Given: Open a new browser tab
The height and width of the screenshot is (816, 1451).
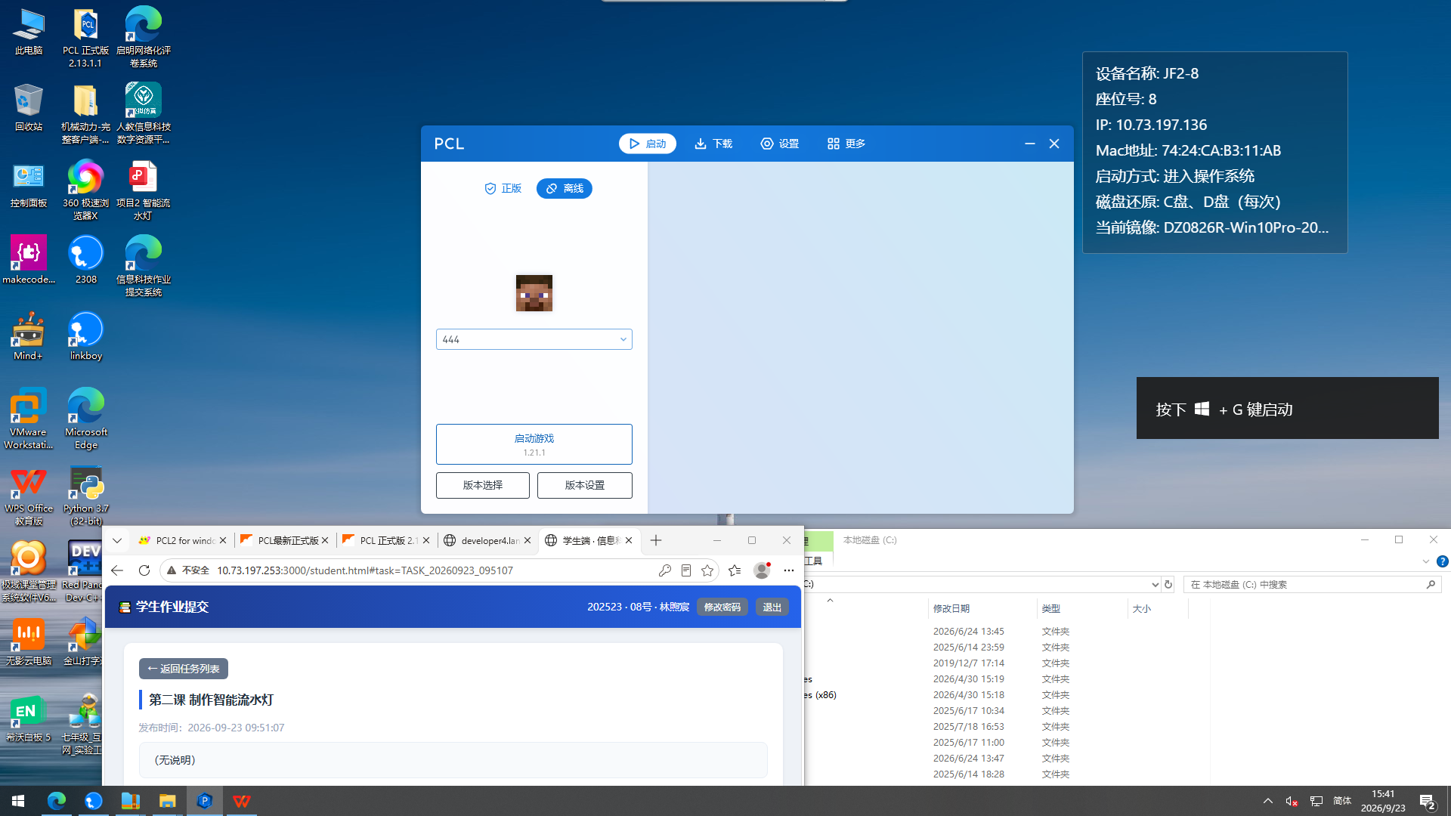Looking at the screenshot, I should (x=656, y=540).
